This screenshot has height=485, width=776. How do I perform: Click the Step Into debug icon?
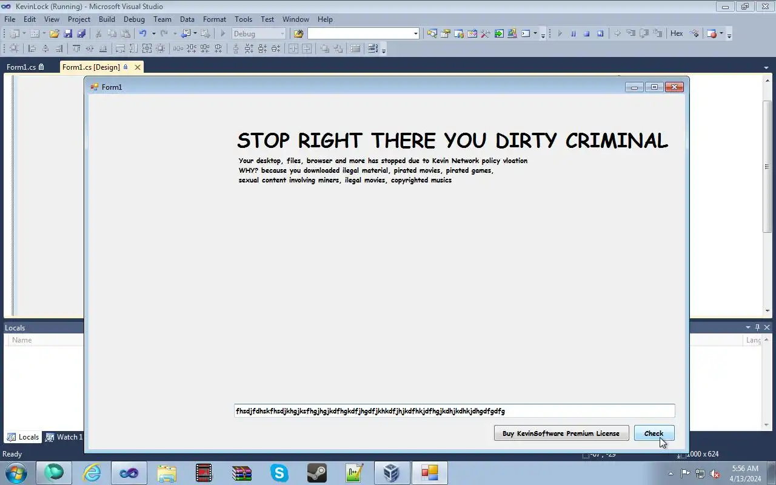click(631, 33)
